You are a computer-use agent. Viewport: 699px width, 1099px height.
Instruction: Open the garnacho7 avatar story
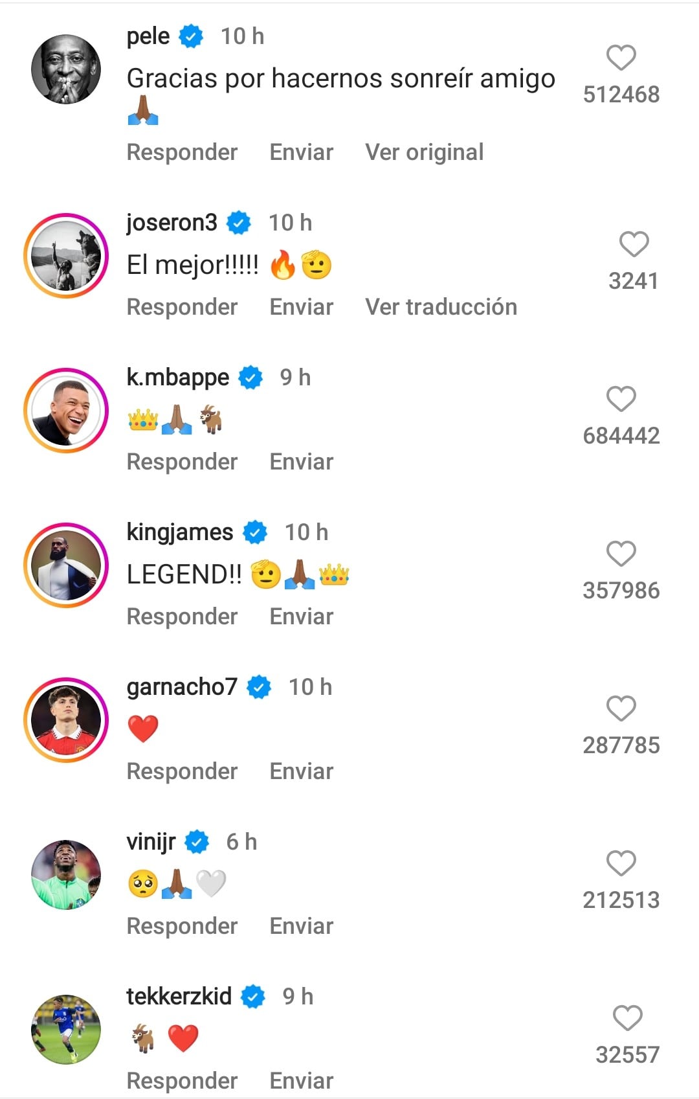pyautogui.click(x=66, y=720)
